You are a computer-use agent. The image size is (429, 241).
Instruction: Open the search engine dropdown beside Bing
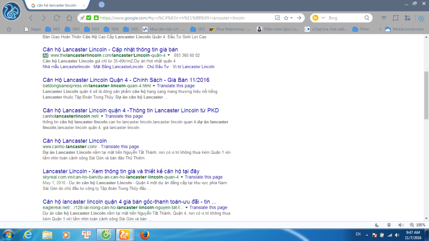point(323,18)
